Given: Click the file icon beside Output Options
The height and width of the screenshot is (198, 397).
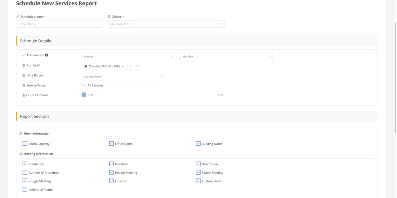Looking at the screenshot, I should 24,95.
